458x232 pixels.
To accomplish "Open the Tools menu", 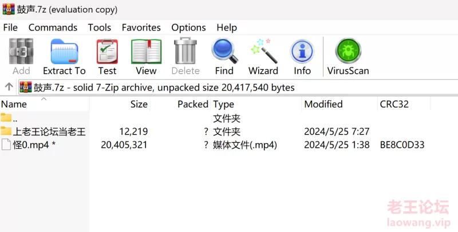I will (x=100, y=27).
